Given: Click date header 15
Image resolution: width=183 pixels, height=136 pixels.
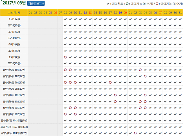Looking at the screenshot, I should coord(101,13).
